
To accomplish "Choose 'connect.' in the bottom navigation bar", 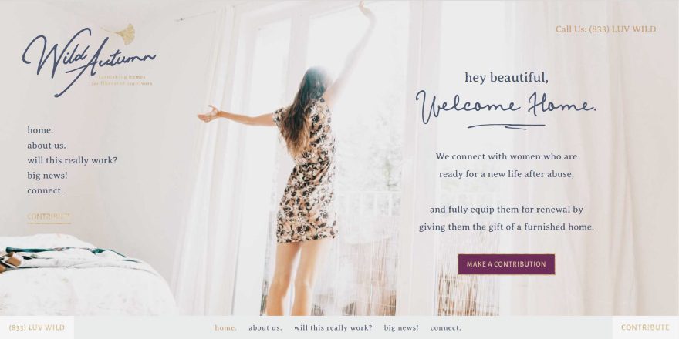I will 446,327.
